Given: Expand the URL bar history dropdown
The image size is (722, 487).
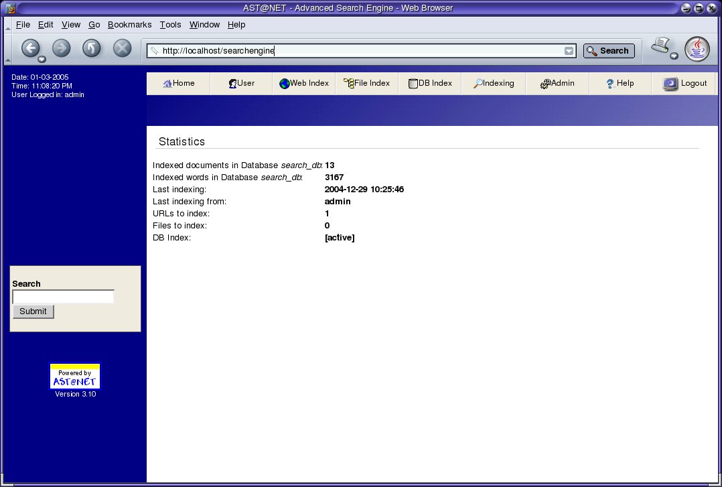Looking at the screenshot, I should point(569,51).
